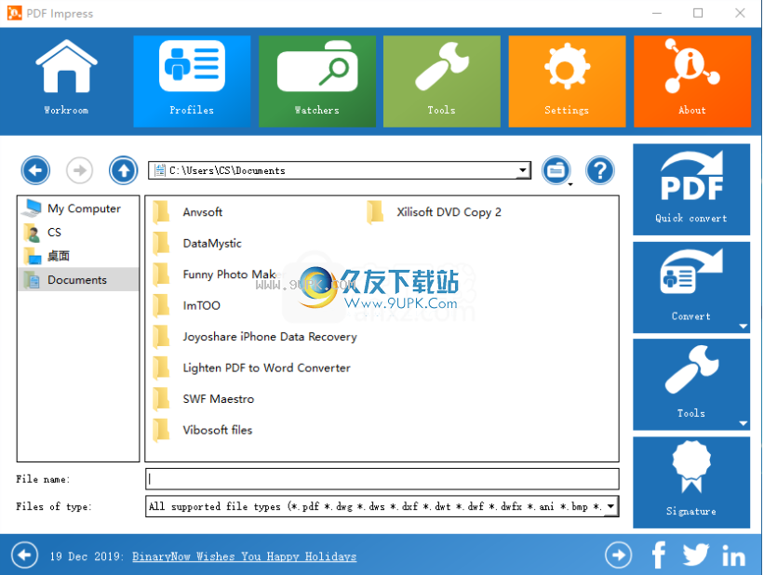Open the Workroom home tile

[67, 81]
